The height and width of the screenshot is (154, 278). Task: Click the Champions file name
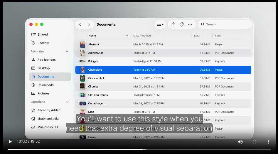click(95, 70)
